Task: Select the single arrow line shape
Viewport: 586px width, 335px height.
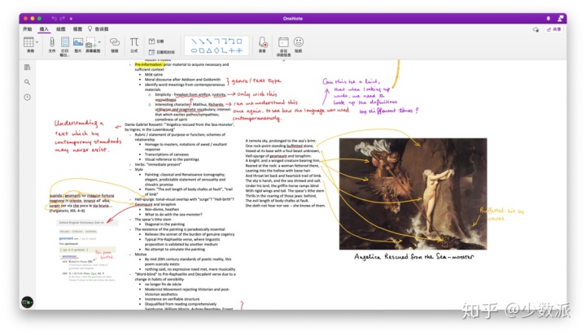Action: [202, 41]
